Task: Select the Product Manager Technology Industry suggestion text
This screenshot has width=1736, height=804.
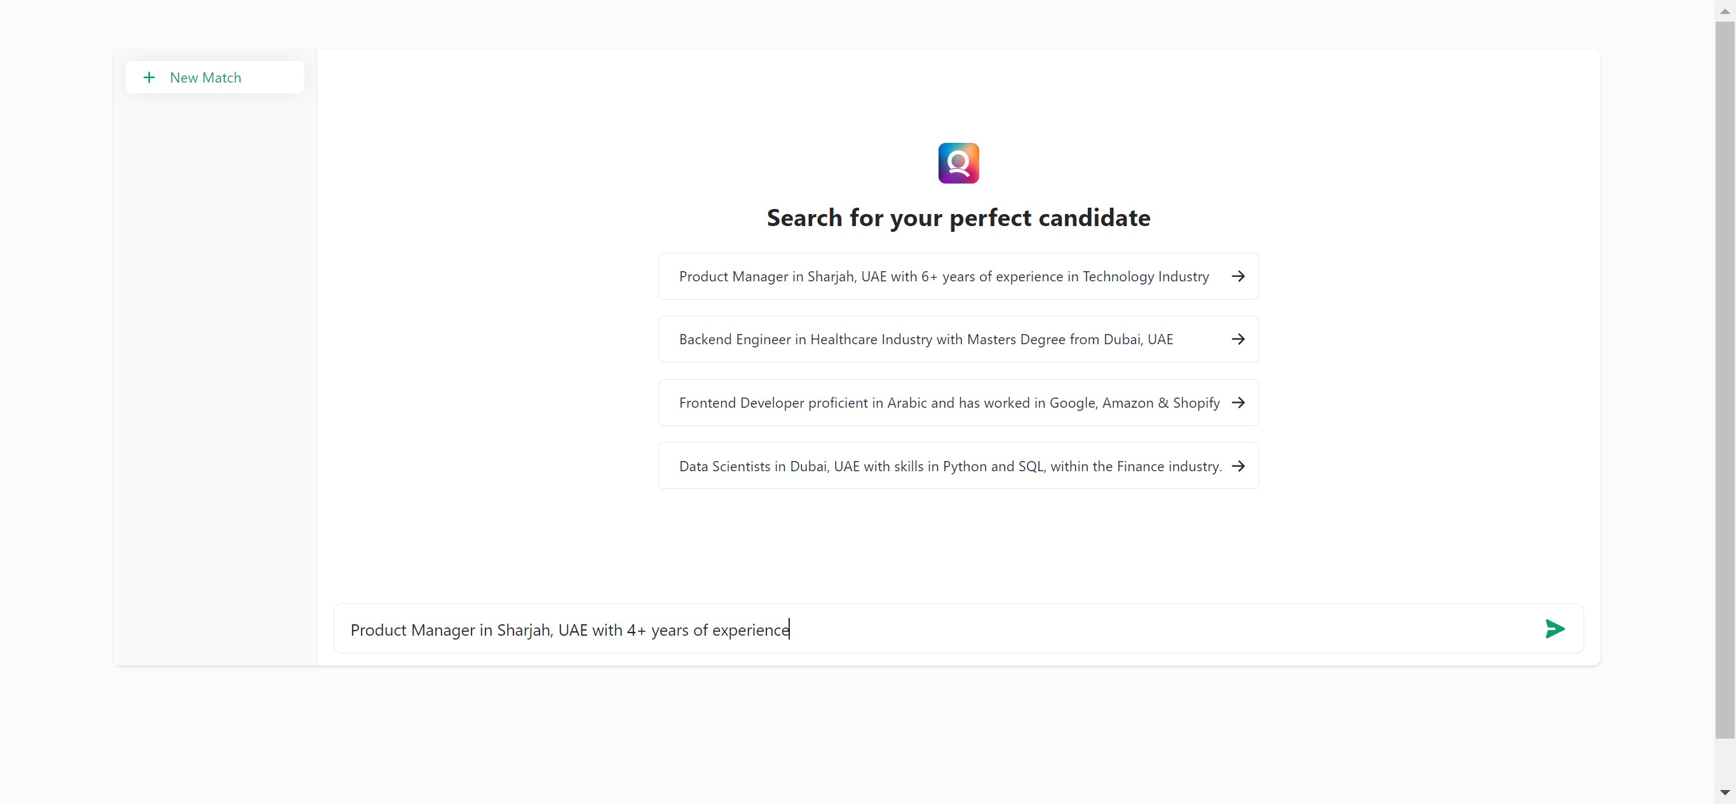Action: pos(944,276)
